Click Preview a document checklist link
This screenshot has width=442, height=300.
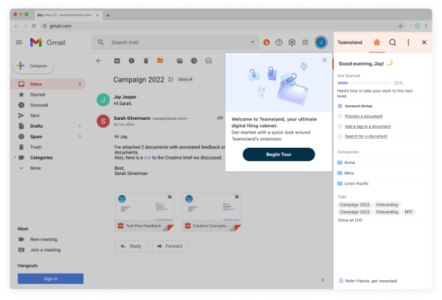coord(364,116)
